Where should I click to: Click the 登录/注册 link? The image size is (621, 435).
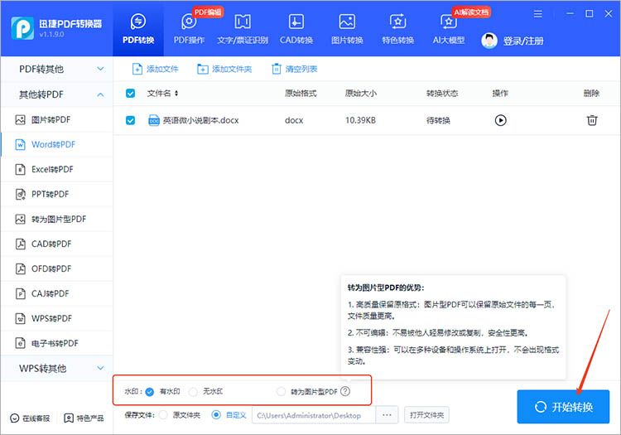coord(523,41)
